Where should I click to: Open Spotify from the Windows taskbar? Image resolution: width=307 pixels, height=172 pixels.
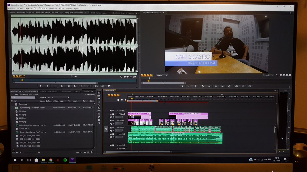pyautogui.click(x=65, y=160)
